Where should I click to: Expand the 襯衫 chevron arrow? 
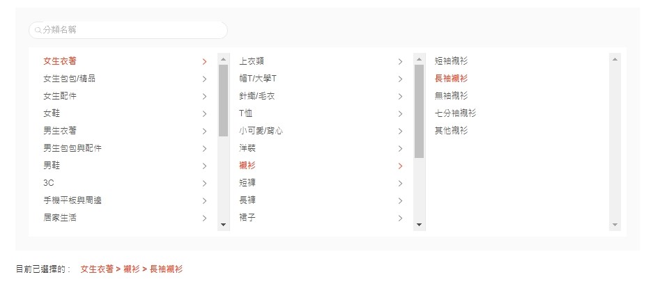[x=400, y=166]
